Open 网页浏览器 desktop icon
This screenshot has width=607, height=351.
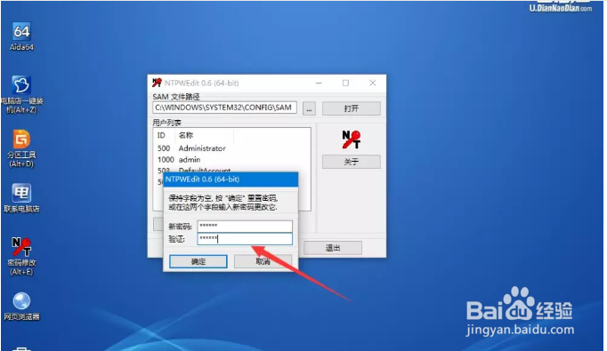tap(21, 307)
